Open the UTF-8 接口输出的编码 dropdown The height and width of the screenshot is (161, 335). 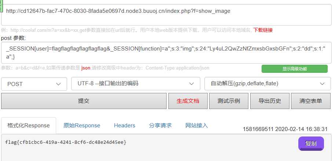click(x=136, y=84)
